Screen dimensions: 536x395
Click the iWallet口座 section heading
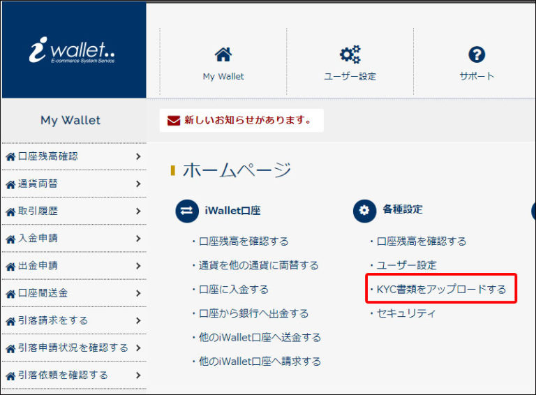[x=232, y=211]
